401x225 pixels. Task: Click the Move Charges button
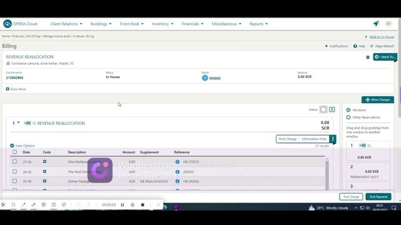(x=377, y=100)
